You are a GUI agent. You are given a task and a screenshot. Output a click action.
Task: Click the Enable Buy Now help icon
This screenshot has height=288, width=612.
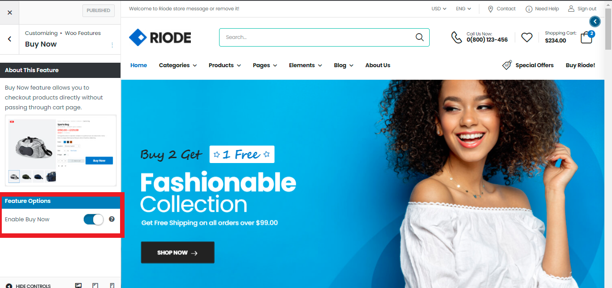pos(112,219)
